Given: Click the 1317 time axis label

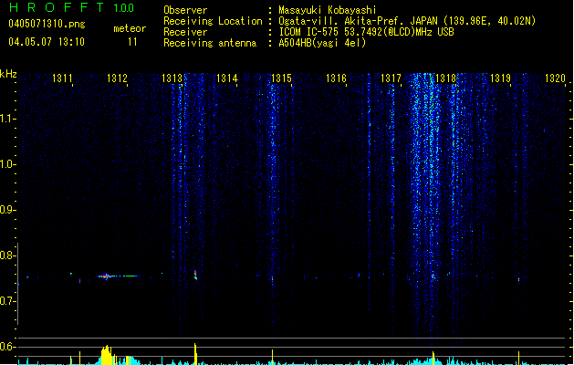Looking at the screenshot, I should click(391, 78).
